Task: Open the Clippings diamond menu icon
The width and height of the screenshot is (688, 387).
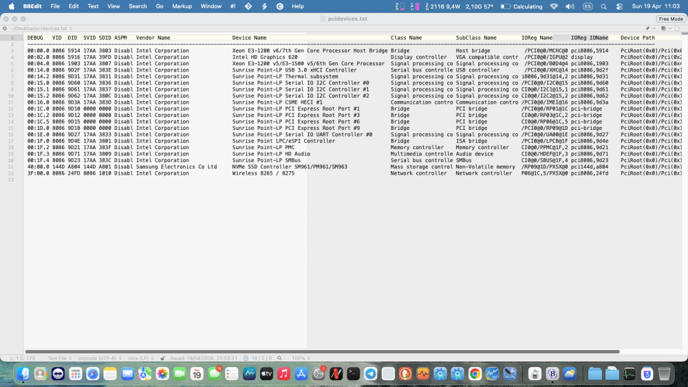Action: tap(248, 6)
